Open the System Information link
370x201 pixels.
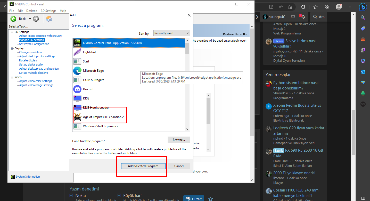point(28,177)
